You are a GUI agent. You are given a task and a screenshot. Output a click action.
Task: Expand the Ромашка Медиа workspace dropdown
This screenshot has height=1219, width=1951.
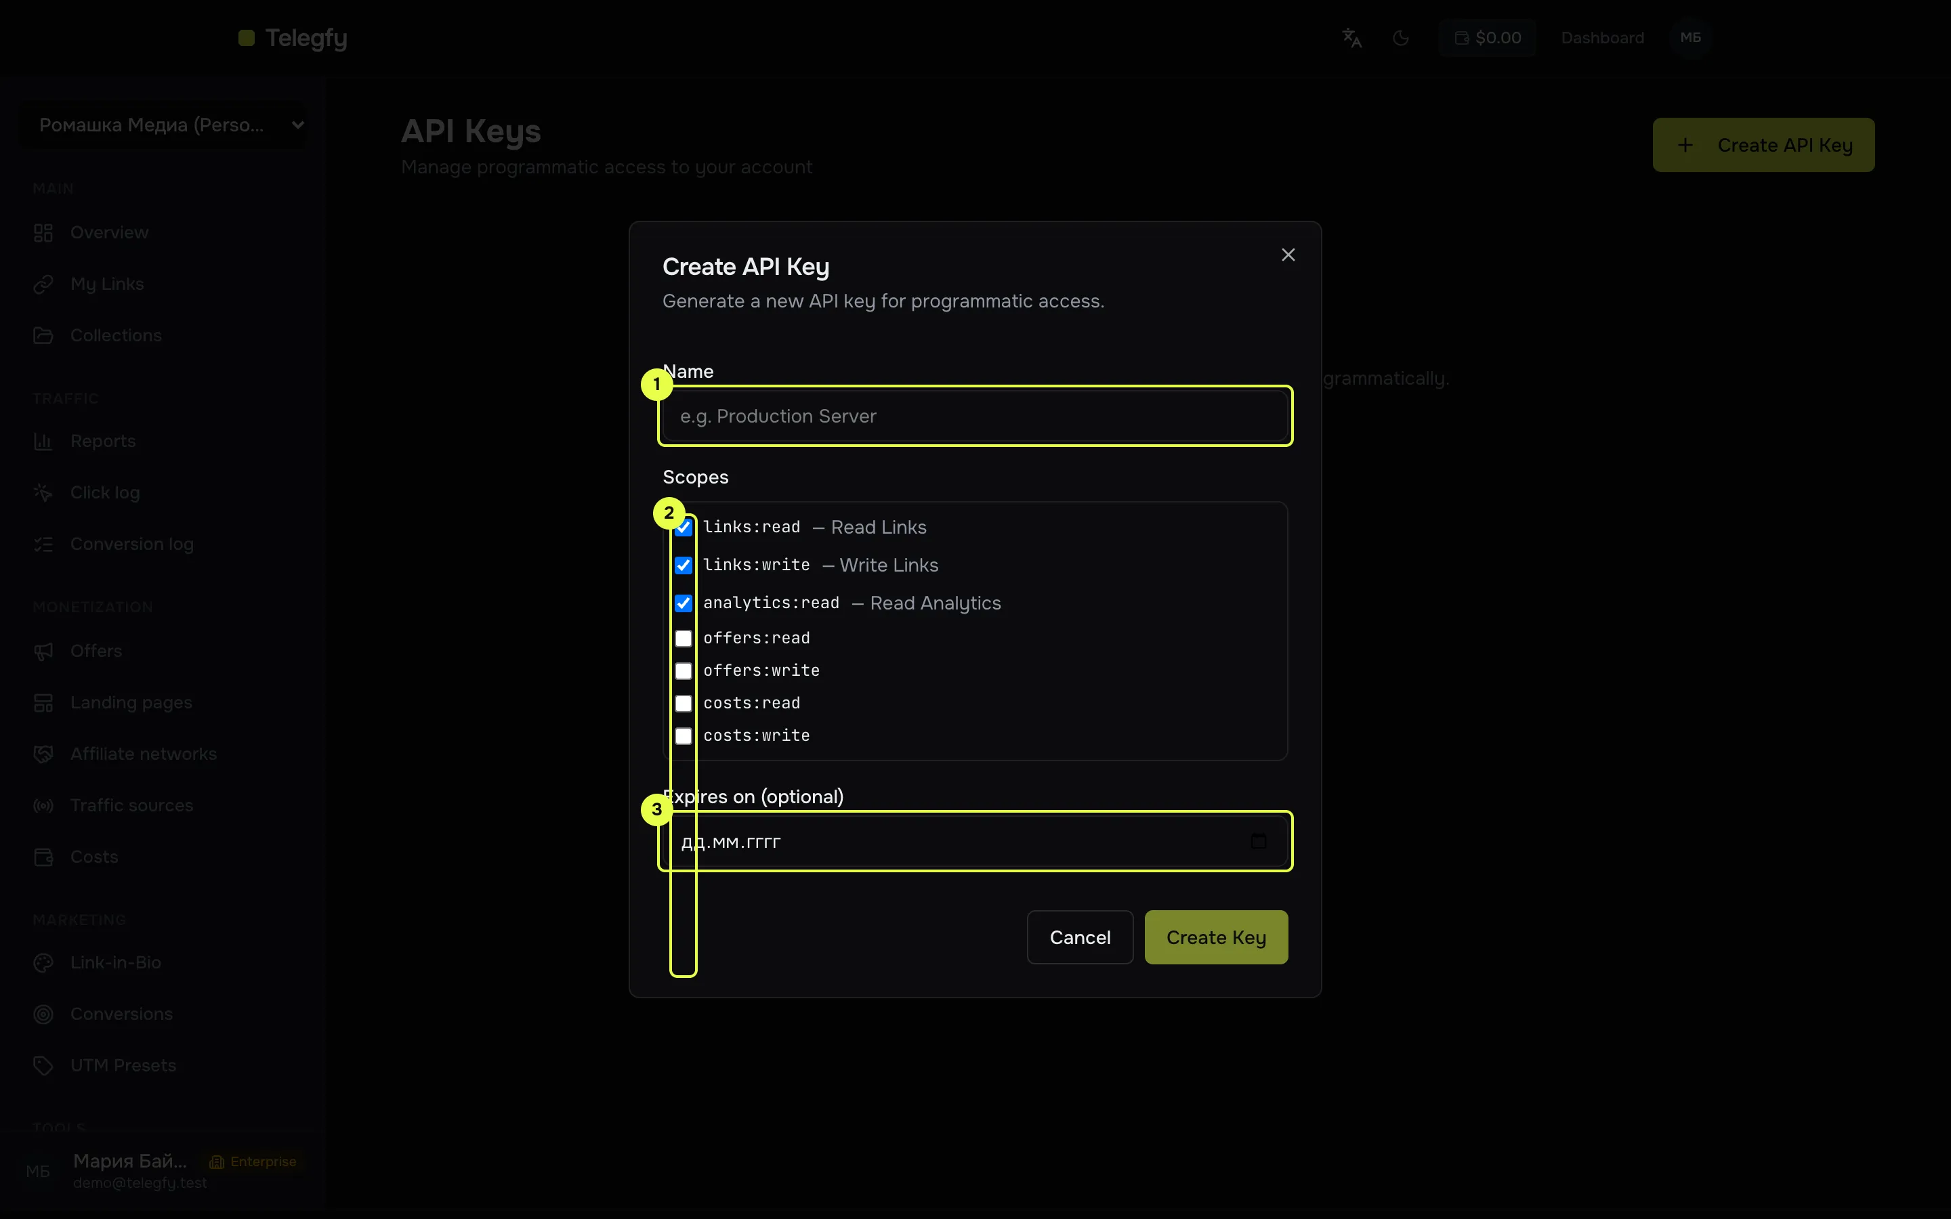(163, 125)
